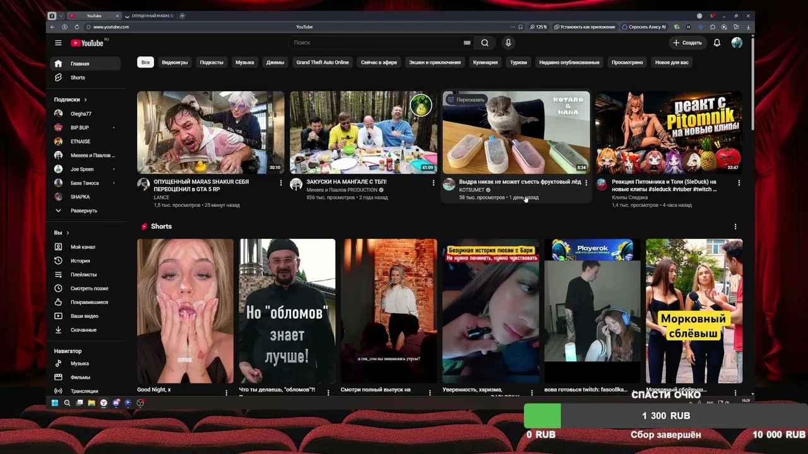Expand the subscriptions list with Развернуть
Screen dimensions: 808x454
point(85,211)
